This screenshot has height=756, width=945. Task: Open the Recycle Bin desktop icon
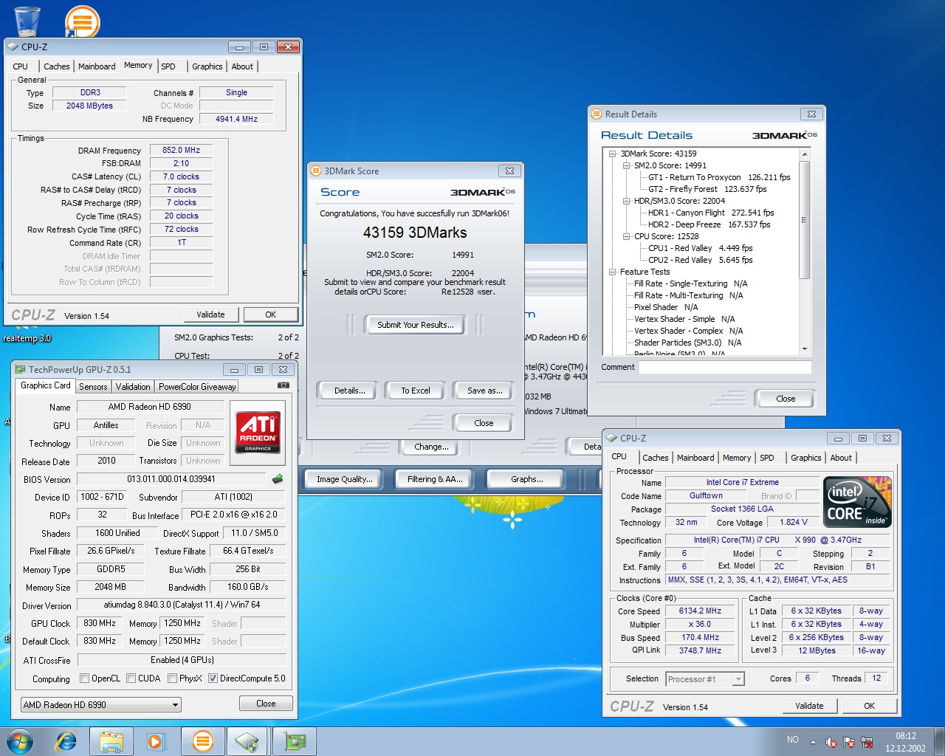27,21
